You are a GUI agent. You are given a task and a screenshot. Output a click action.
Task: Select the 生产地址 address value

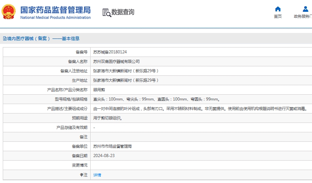coord(126,80)
